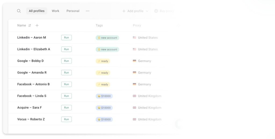Click German flag in Google – Amanda R row
The image size is (275, 139).
[x=135, y=72]
